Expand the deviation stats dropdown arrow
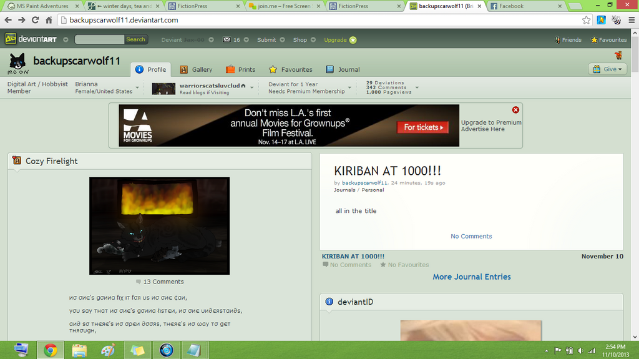639x359 pixels. click(x=417, y=87)
